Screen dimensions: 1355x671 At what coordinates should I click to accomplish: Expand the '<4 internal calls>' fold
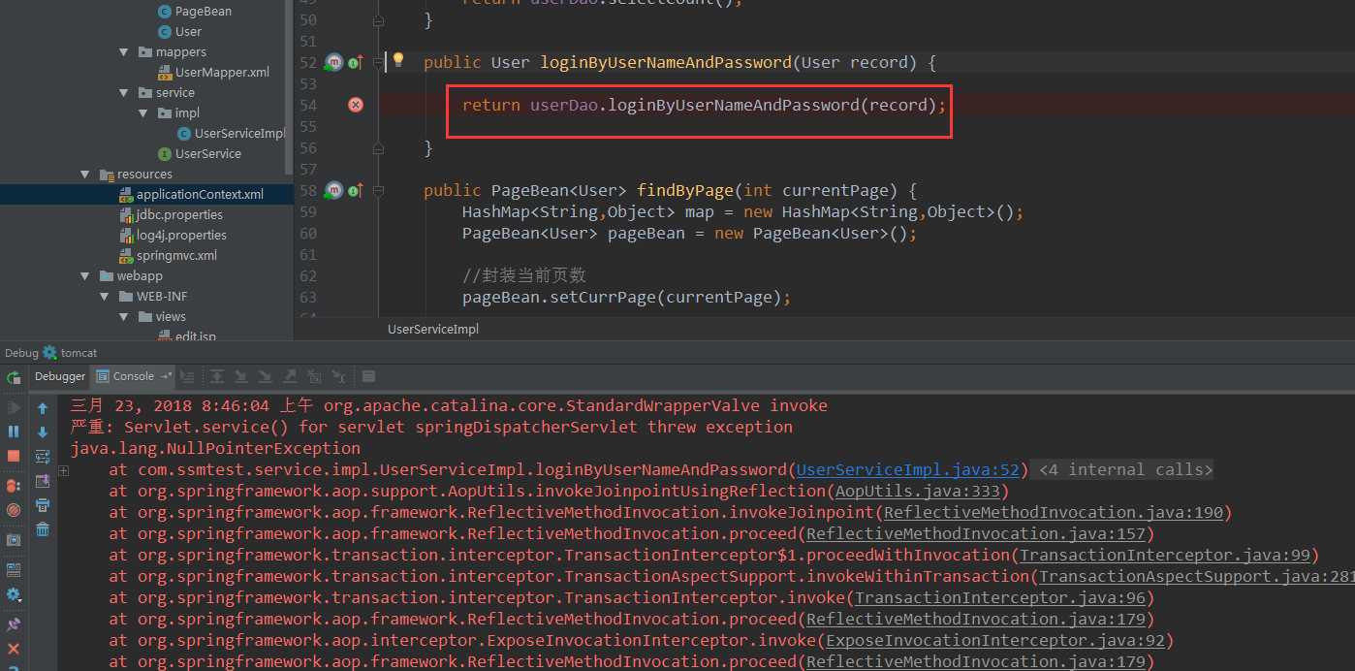[x=1125, y=469]
